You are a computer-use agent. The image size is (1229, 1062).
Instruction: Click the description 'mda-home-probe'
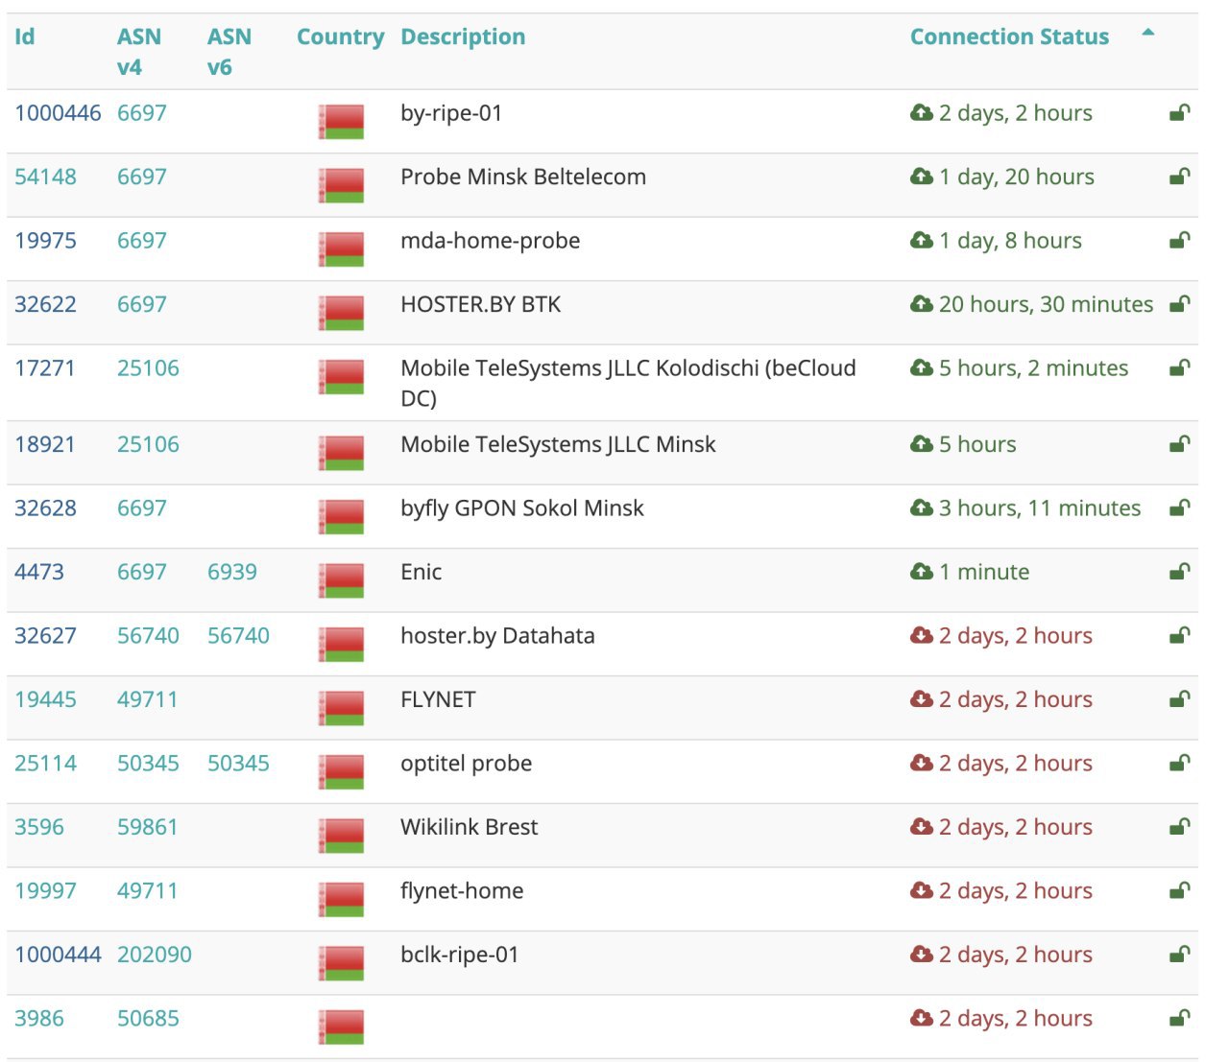(x=490, y=241)
